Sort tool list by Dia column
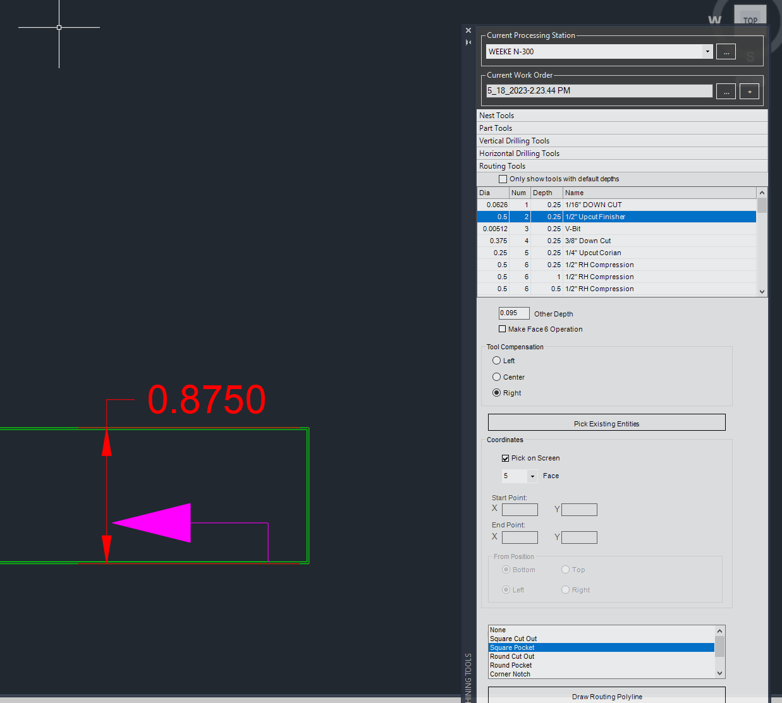This screenshot has height=703, width=782. [x=493, y=193]
